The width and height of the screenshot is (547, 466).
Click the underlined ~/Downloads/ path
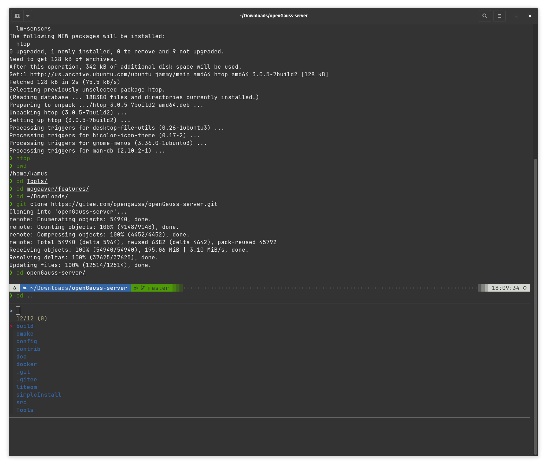point(48,197)
